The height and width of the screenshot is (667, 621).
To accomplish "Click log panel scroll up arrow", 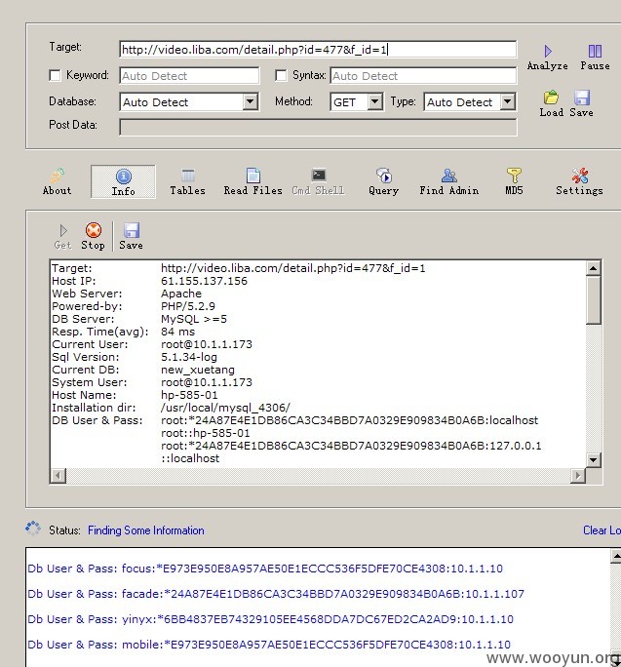I will 616,556.
